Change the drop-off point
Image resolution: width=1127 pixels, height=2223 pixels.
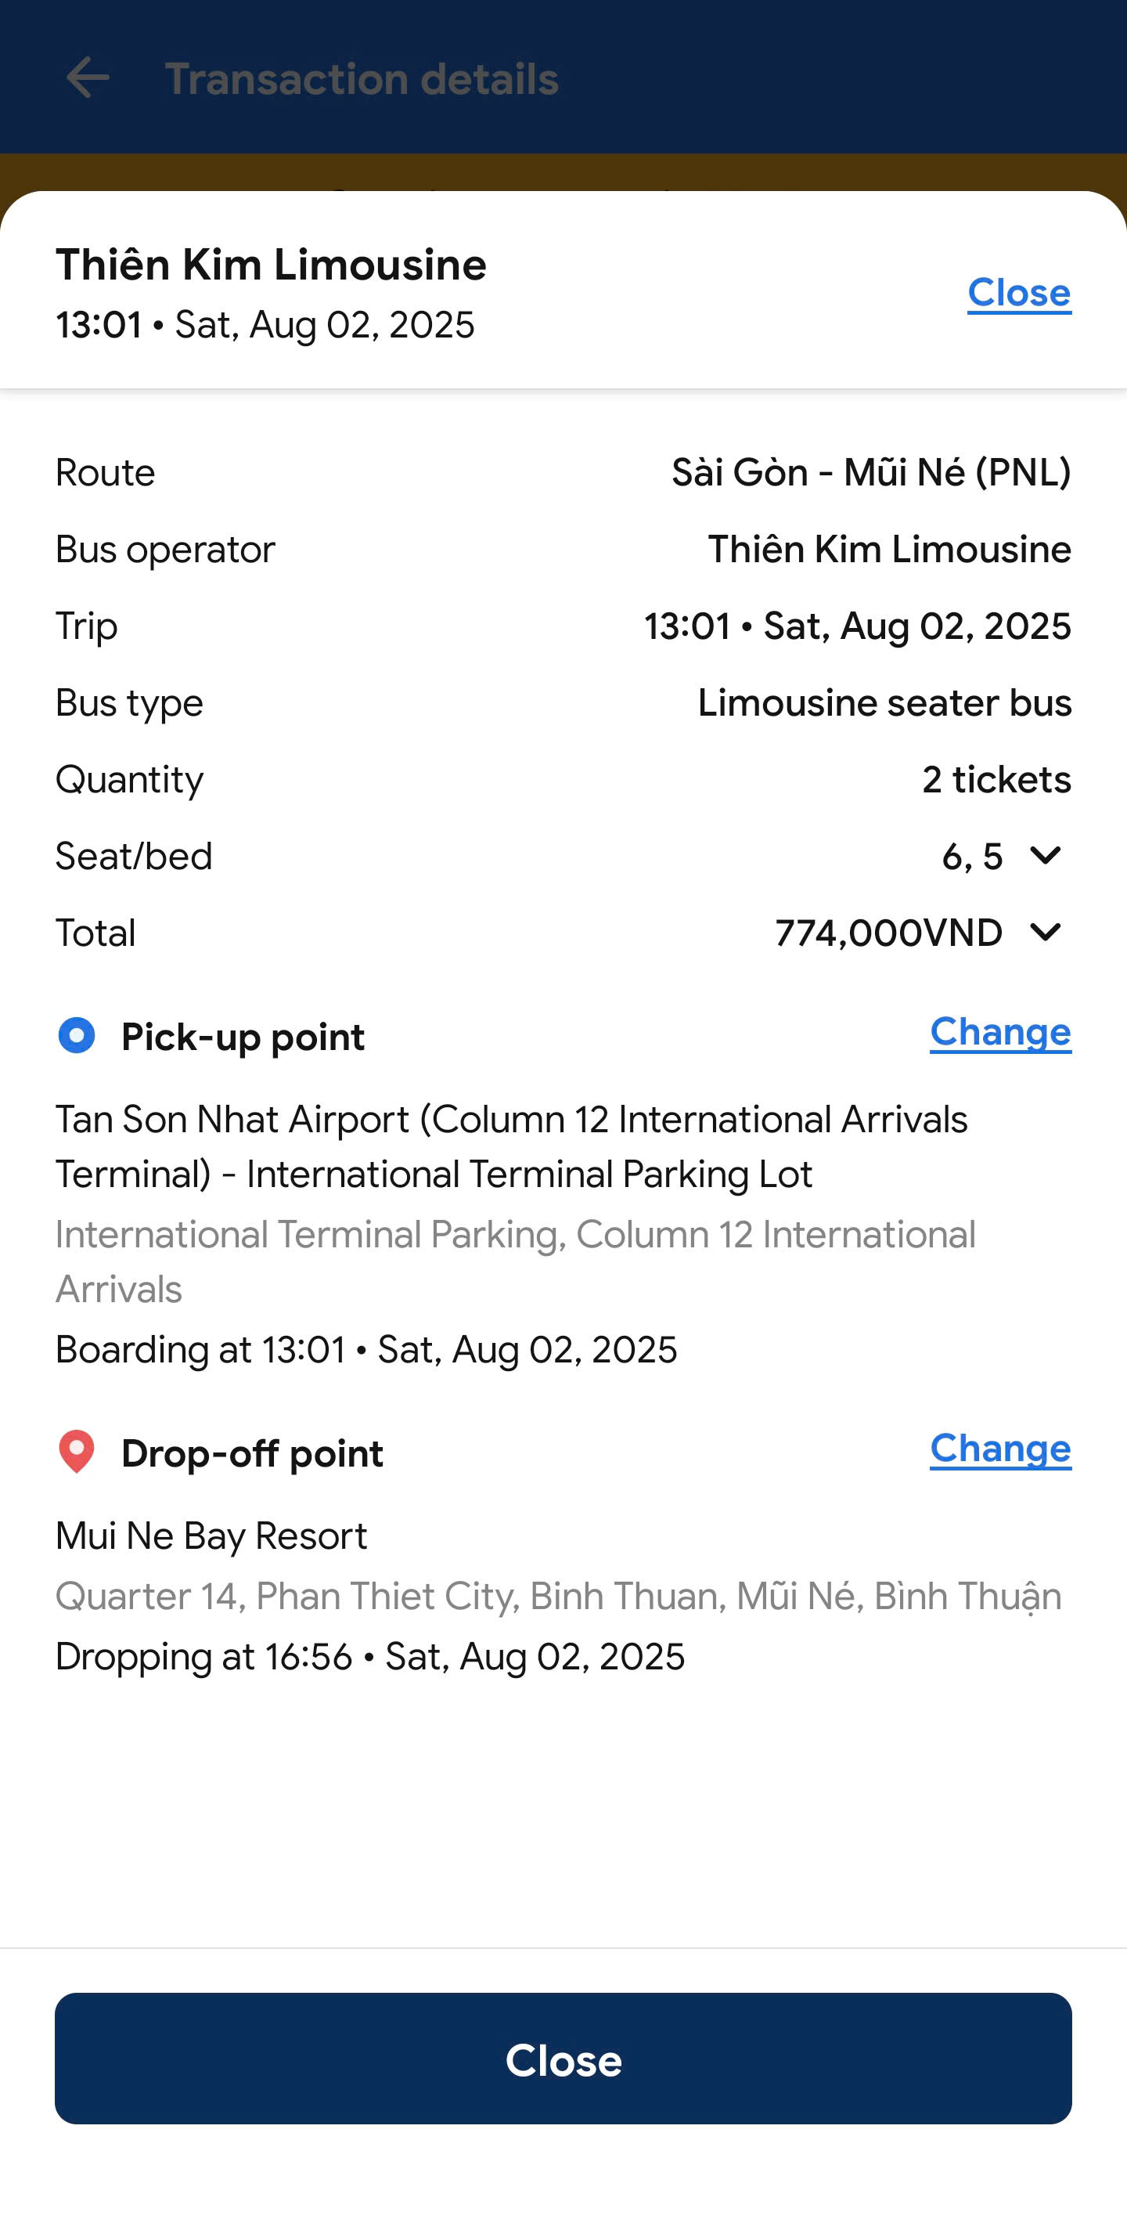pyautogui.click(x=1000, y=1448)
